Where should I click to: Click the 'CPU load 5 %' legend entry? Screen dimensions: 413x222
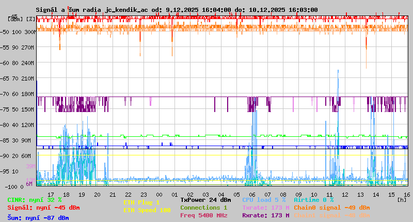coord(264,200)
